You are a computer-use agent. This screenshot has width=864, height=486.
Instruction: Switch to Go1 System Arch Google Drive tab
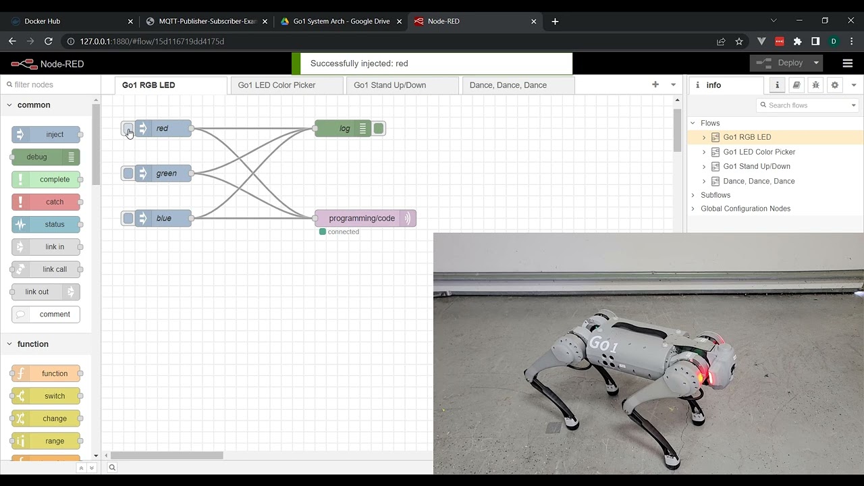click(x=340, y=21)
